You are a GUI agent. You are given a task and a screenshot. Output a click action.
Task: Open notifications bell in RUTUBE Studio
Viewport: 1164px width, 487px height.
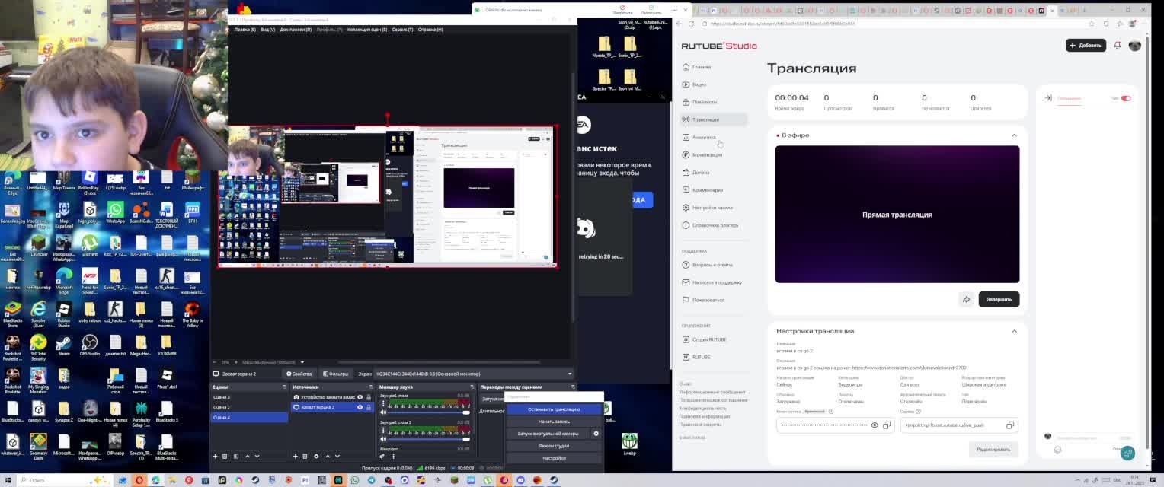1118,45
